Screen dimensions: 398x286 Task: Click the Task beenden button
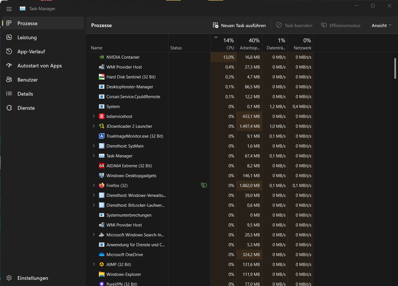coord(294,25)
